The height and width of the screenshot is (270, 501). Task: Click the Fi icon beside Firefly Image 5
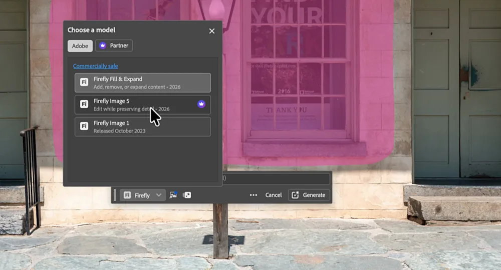pos(84,104)
